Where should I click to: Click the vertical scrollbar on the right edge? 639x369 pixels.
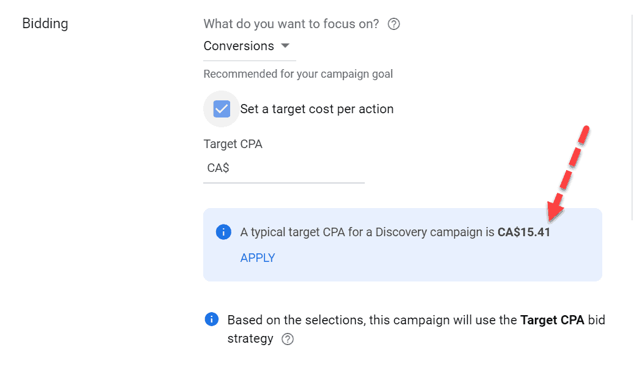[632, 118]
